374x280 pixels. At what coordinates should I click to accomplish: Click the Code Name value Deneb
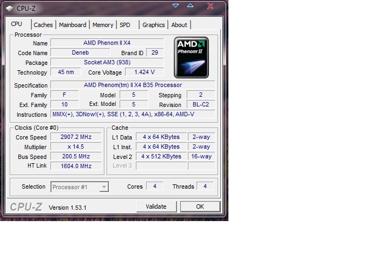(81, 52)
